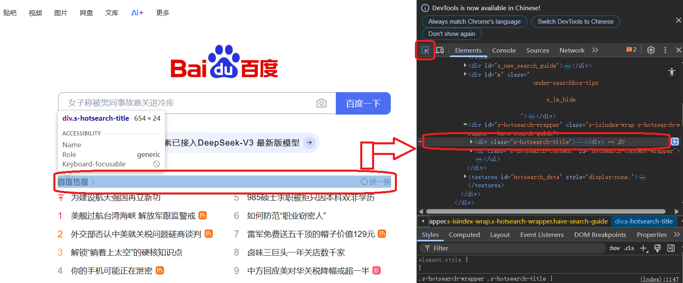The image size is (683, 283).
Task: Switch to the Sources tab
Action: [x=538, y=50]
